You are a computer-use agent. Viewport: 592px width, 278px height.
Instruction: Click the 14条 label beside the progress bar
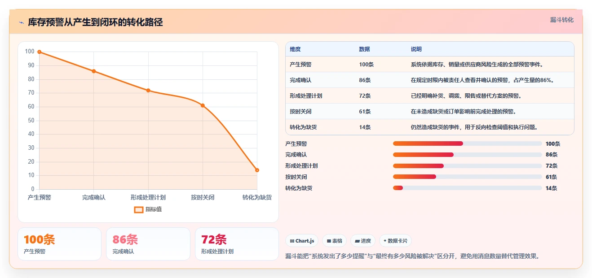[551, 188]
